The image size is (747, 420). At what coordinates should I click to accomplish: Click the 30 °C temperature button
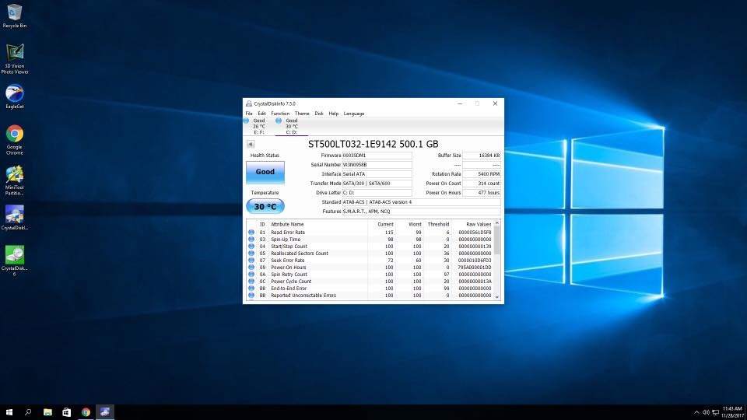point(265,207)
